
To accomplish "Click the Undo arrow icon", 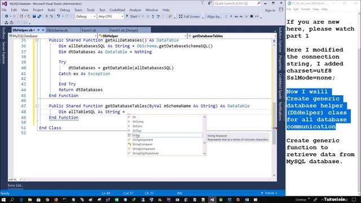I will click(x=59, y=16).
